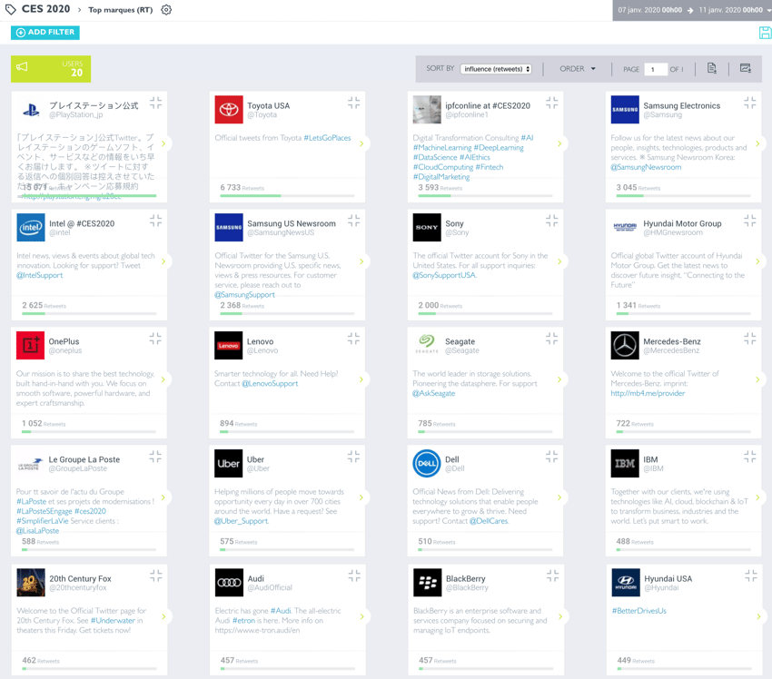Screen dimensions: 772x679
Task: Collapse the 20th Century Fox card
Action: [156, 576]
